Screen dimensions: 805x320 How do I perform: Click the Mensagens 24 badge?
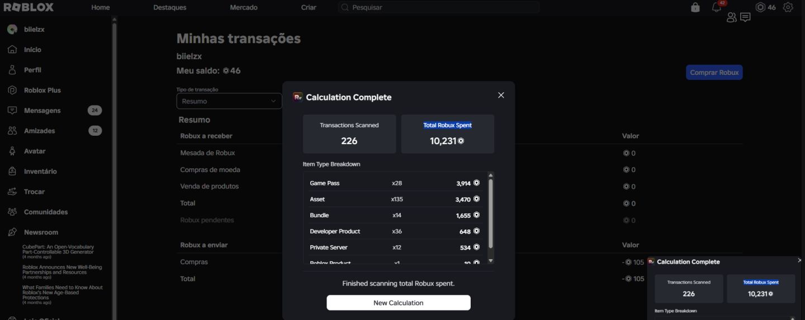point(95,111)
